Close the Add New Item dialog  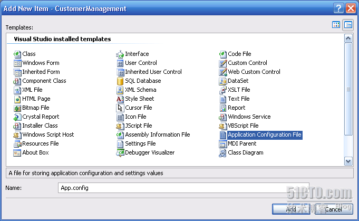[x=351, y=8]
